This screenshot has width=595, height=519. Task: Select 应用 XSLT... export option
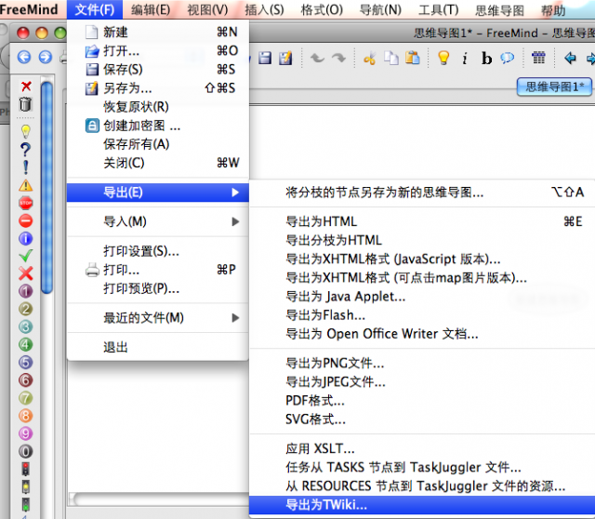pyautogui.click(x=422, y=448)
